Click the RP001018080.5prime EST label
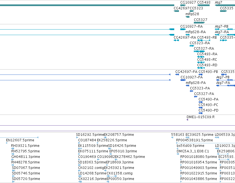This screenshot has height=183, width=235. [199, 157]
